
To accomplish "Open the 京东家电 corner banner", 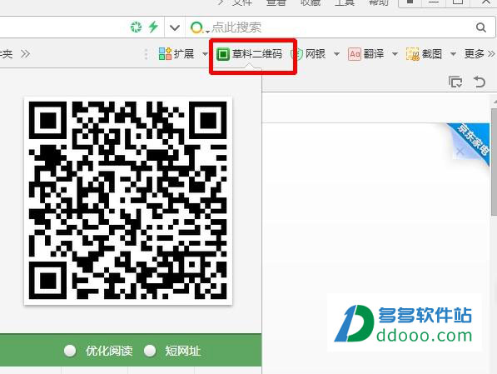I will [x=473, y=140].
